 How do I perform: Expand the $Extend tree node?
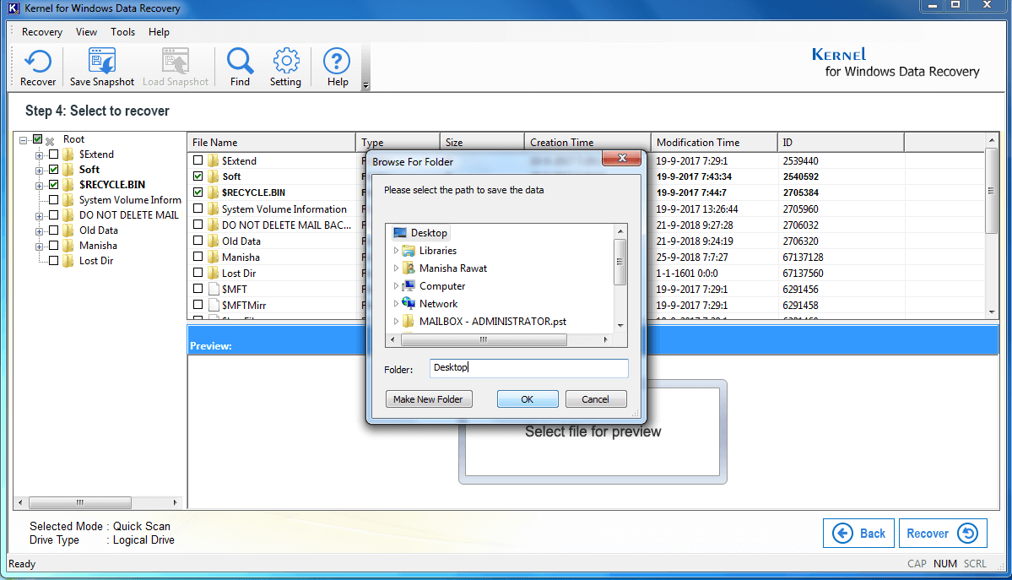40,155
